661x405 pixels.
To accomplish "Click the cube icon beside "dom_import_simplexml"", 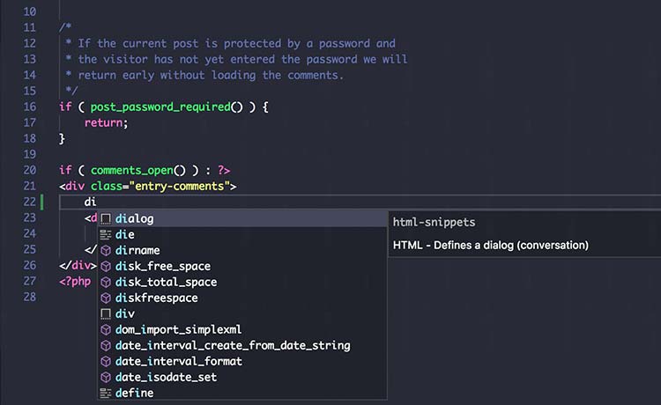I will [x=106, y=329].
